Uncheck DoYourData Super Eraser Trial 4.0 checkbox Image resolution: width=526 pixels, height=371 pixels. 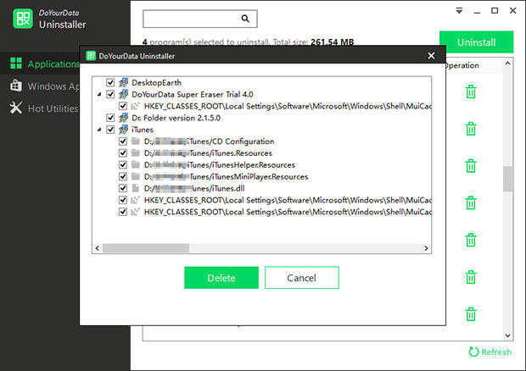[110, 94]
